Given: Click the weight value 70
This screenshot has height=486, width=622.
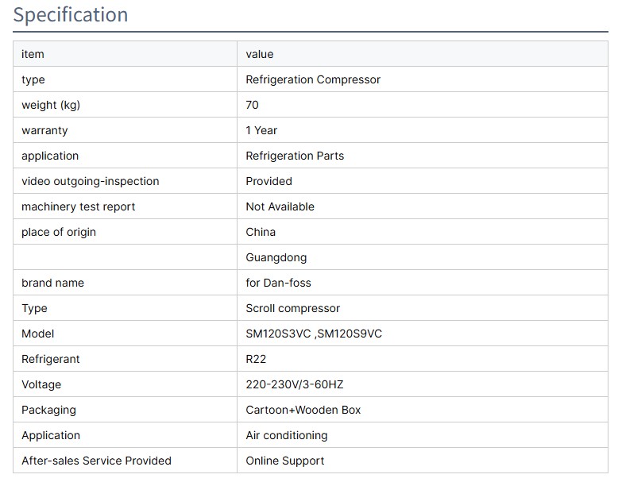Looking at the screenshot, I should (253, 105).
